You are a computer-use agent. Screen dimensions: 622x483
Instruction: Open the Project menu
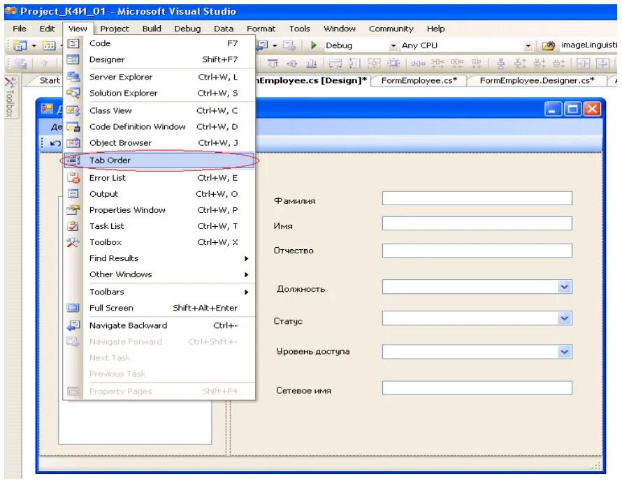click(114, 29)
